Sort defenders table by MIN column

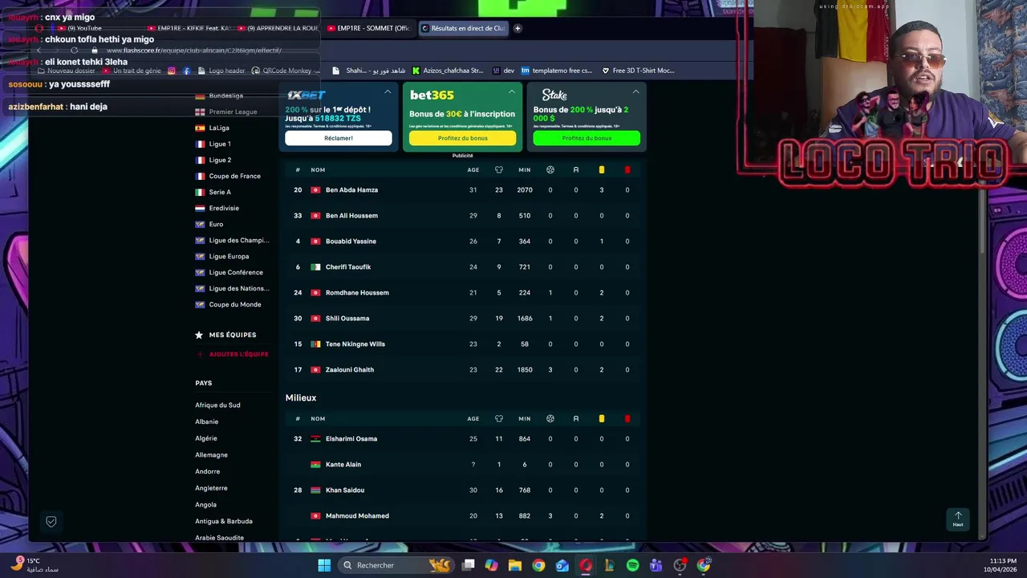pos(525,170)
